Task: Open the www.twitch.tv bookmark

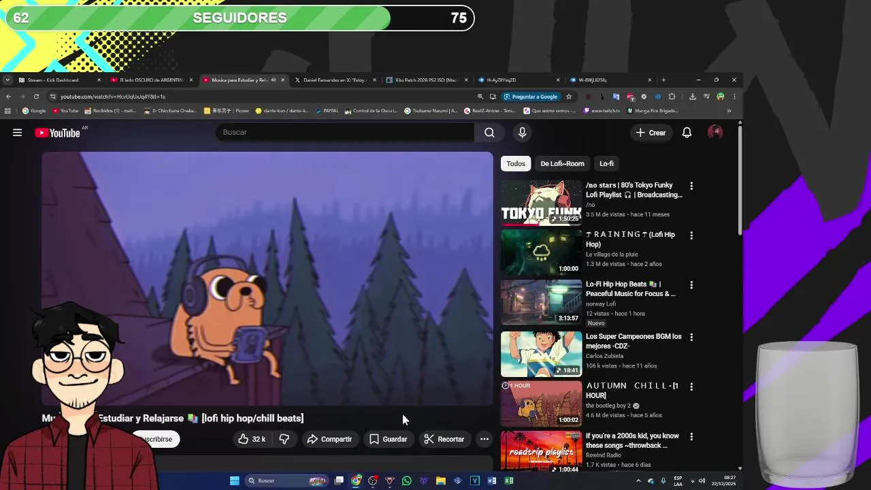Action: coord(602,111)
